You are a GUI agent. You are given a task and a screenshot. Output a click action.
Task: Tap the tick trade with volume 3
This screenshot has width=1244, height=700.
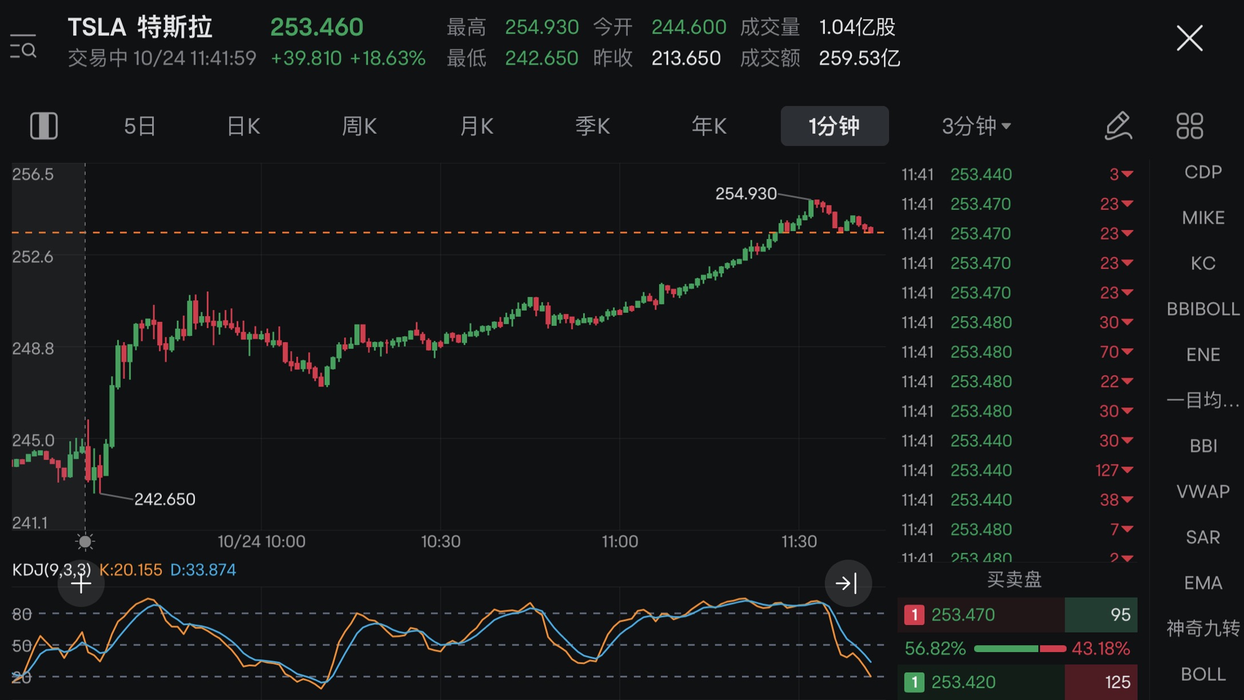point(1017,174)
